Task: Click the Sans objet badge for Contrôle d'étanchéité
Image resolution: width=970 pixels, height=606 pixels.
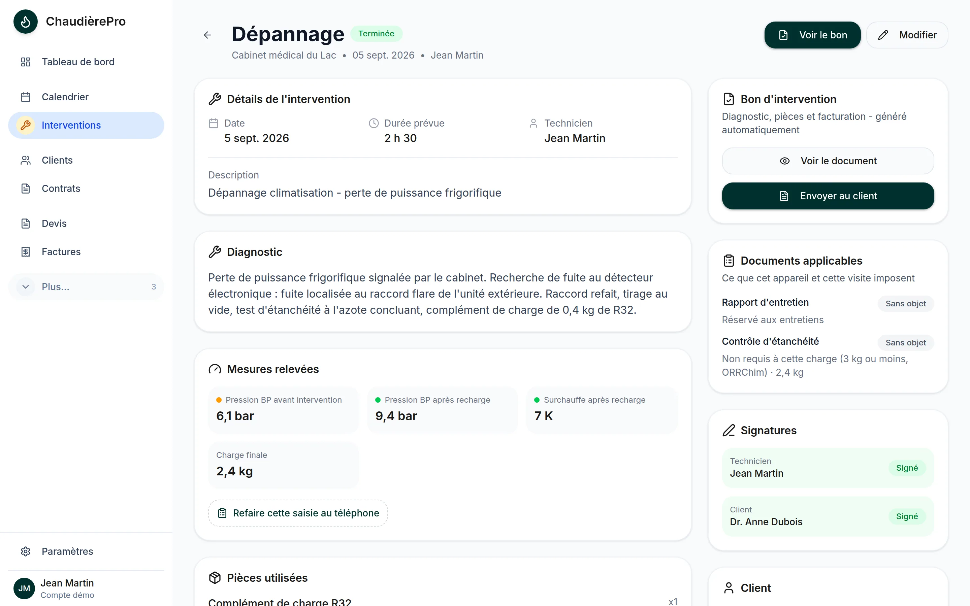Action: pos(905,343)
